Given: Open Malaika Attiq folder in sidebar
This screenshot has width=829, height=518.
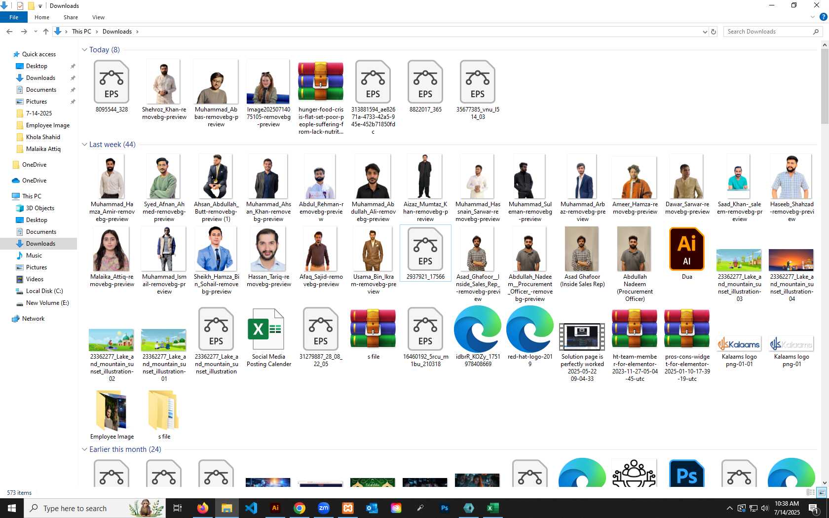Looking at the screenshot, I should click(43, 149).
